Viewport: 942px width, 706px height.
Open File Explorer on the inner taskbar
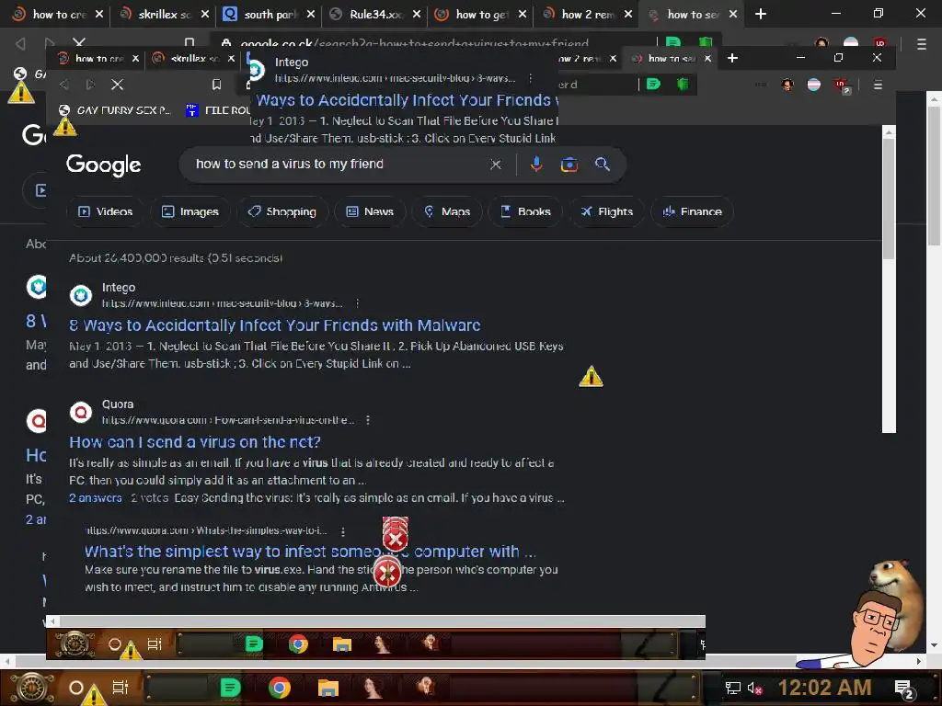coord(342,644)
